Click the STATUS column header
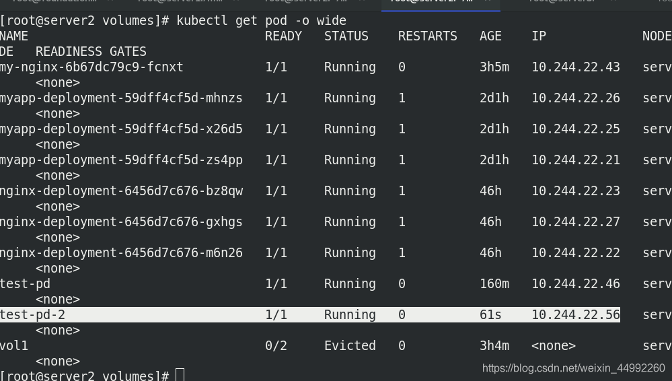The width and height of the screenshot is (672, 381). [346, 36]
